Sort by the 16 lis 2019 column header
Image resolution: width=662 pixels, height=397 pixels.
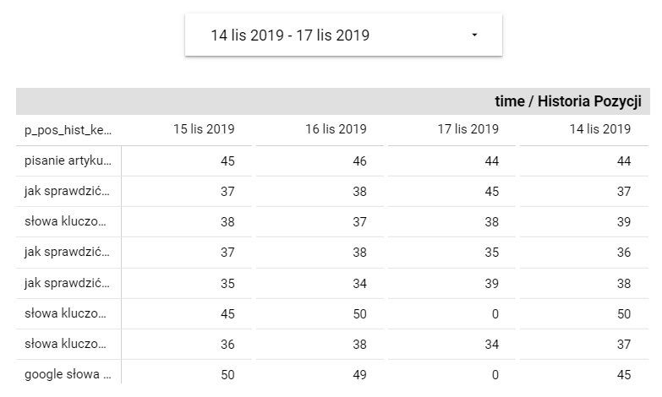click(x=336, y=129)
